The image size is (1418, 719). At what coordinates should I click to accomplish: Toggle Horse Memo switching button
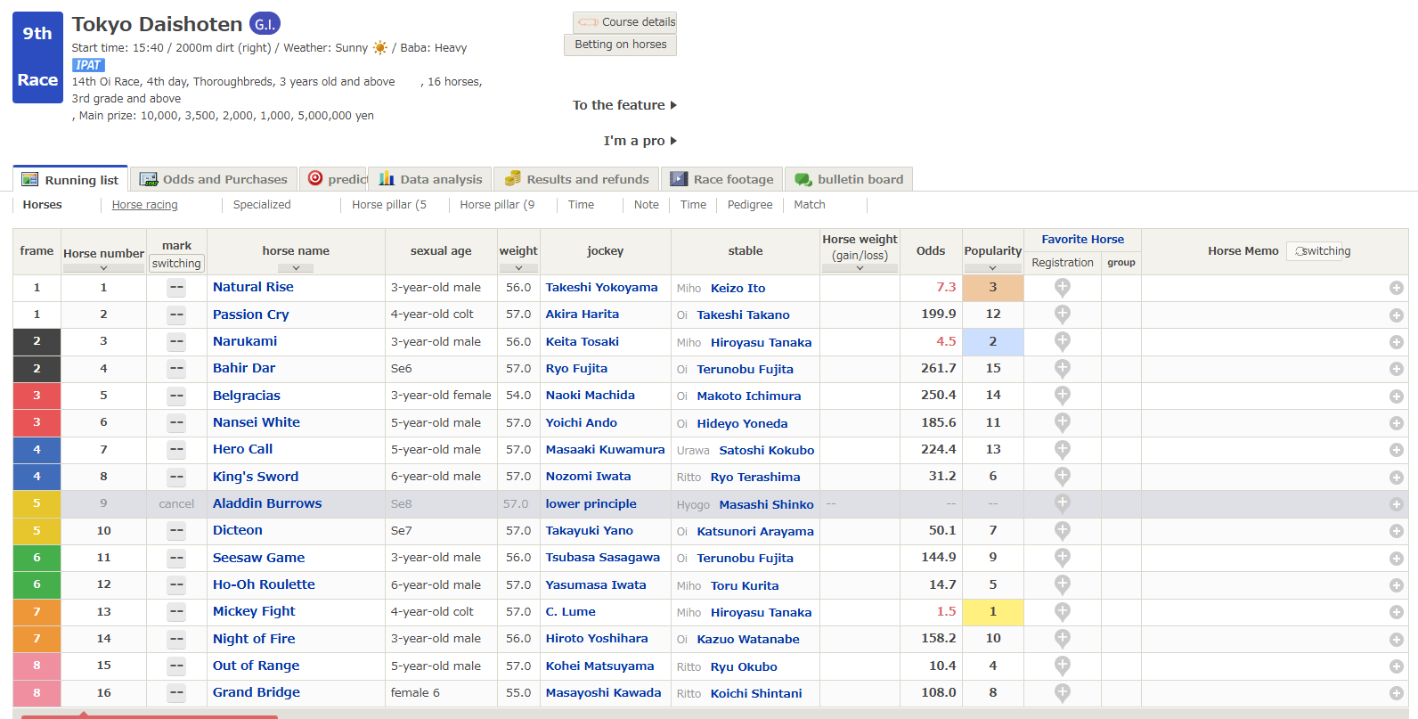click(x=1315, y=251)
